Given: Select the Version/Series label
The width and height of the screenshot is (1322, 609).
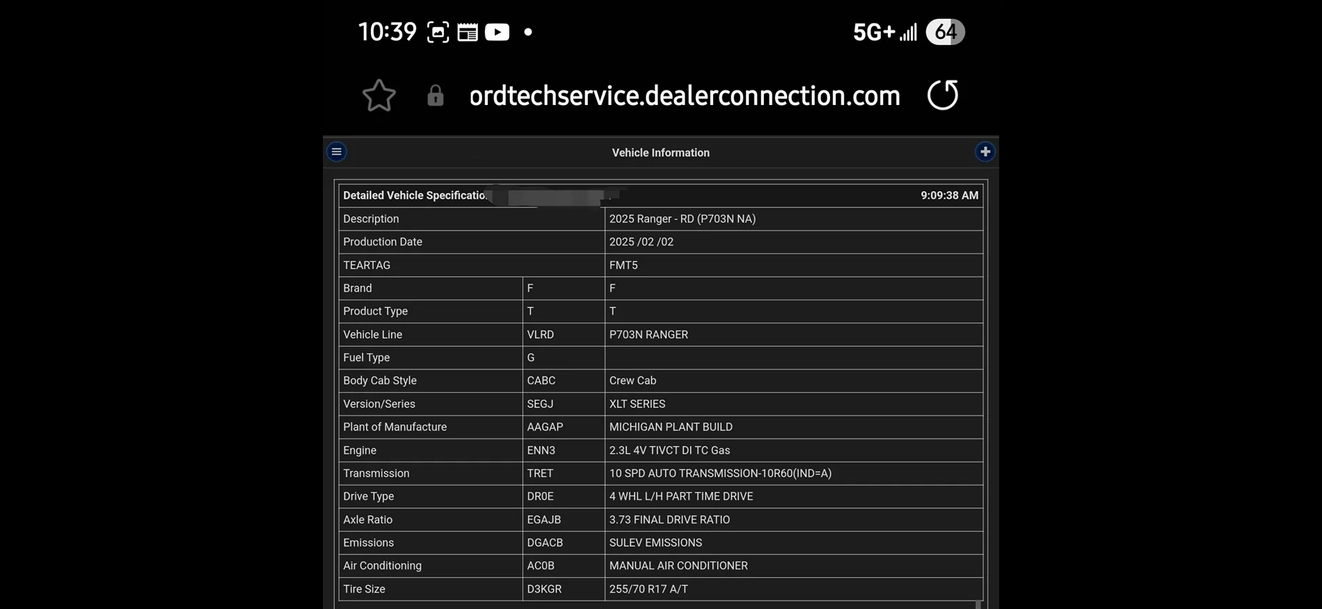Looking at the screenshot, I should [x=379, y=404].
